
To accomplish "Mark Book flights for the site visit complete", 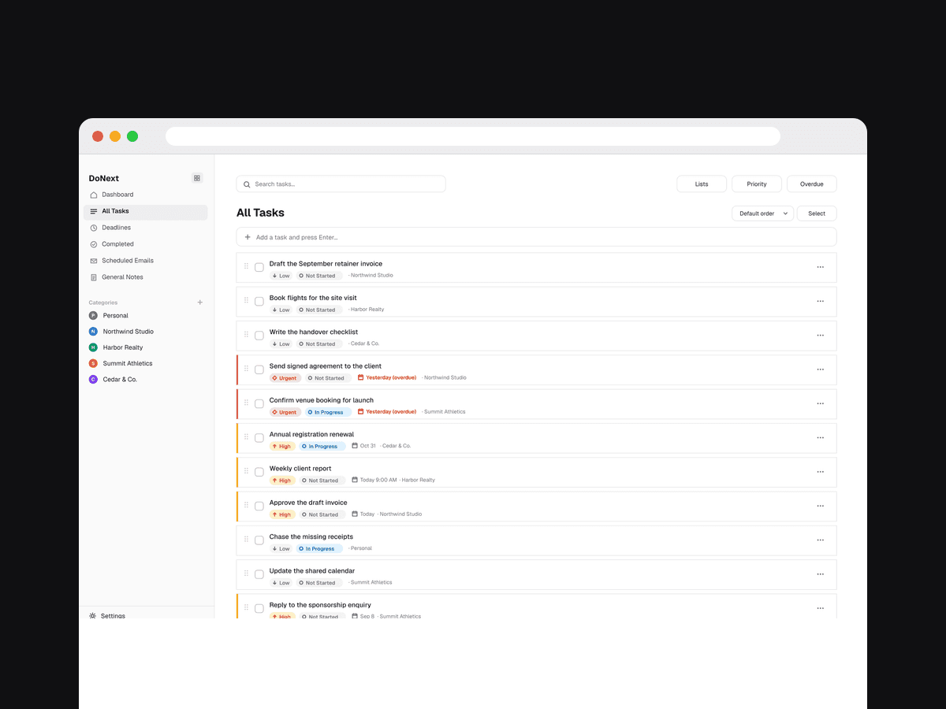I will click(x=259, y=302).
